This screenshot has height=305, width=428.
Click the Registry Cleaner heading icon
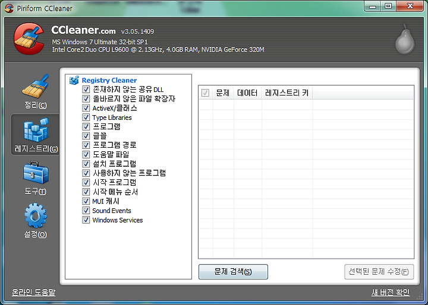click(x=74, y=80)
